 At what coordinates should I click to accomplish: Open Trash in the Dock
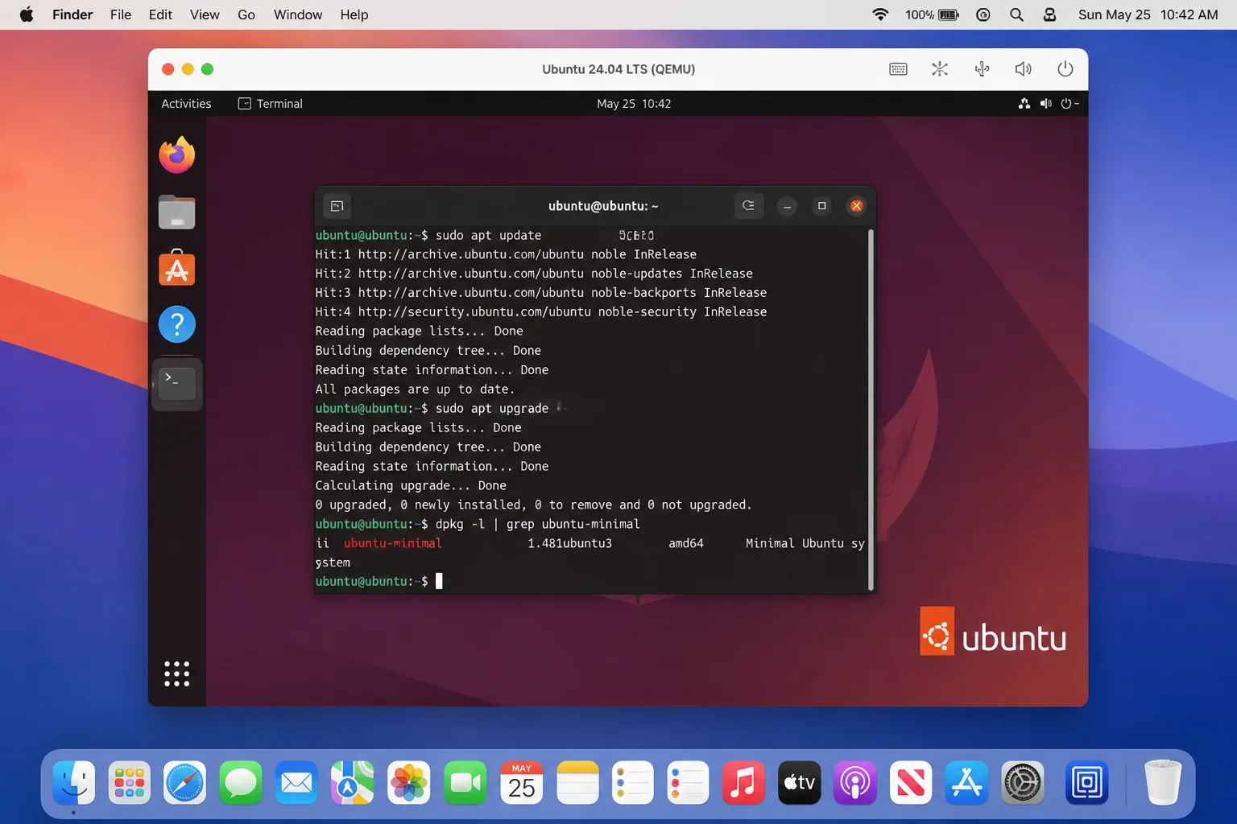click(1163, 782)
